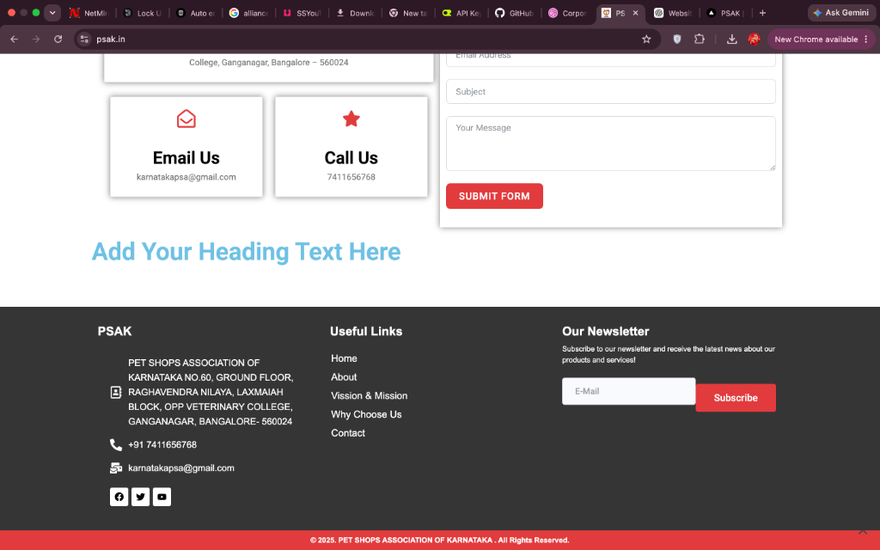Viewport: 880px width, 550px height.
Task: Click the Our Newsletter heading
Action: (x=606, y=332)
